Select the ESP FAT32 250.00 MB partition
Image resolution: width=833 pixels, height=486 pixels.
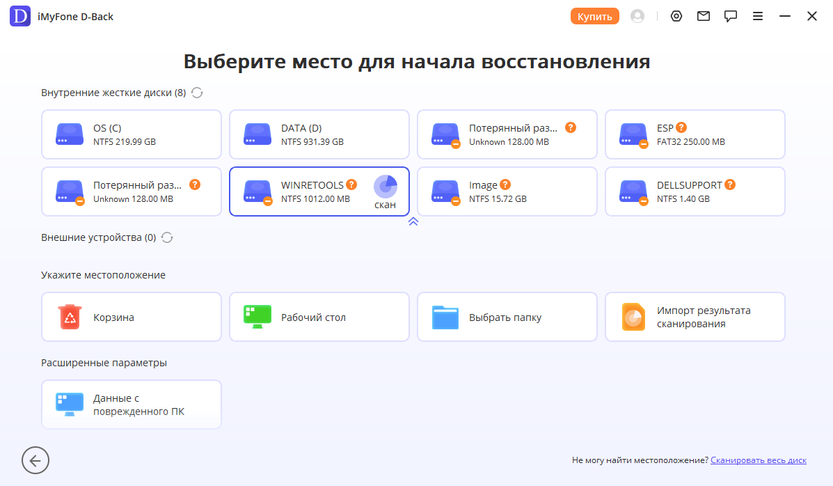coord(695,134)
